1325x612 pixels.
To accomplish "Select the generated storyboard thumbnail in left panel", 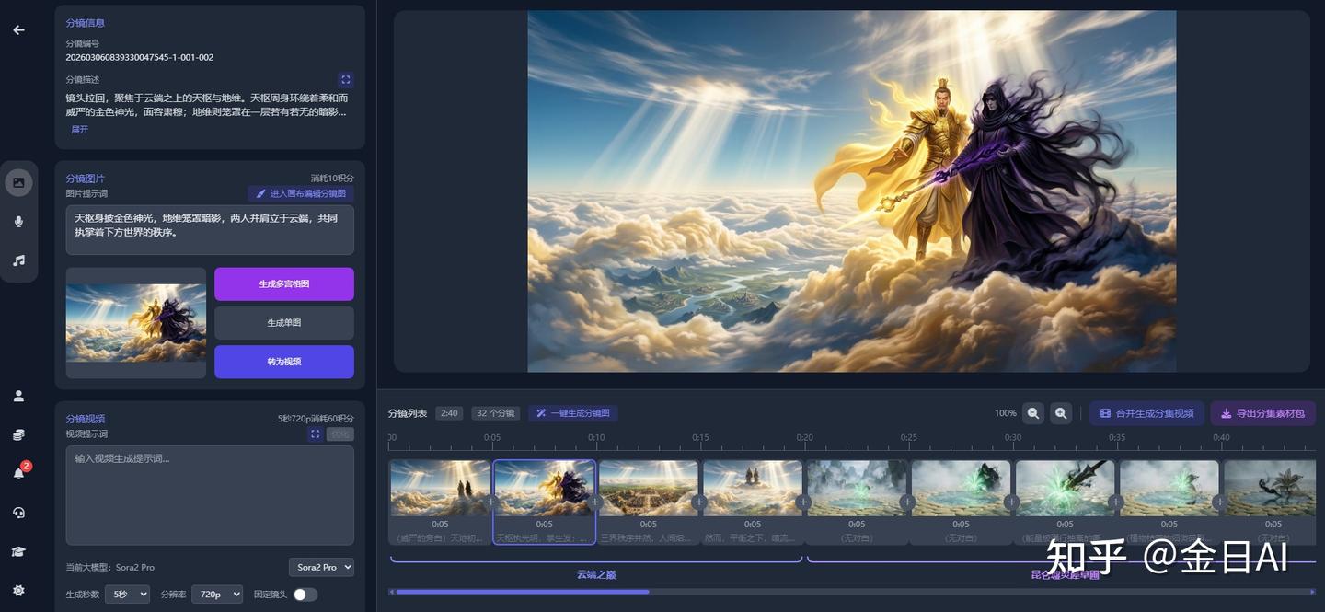I will (136, 322).
